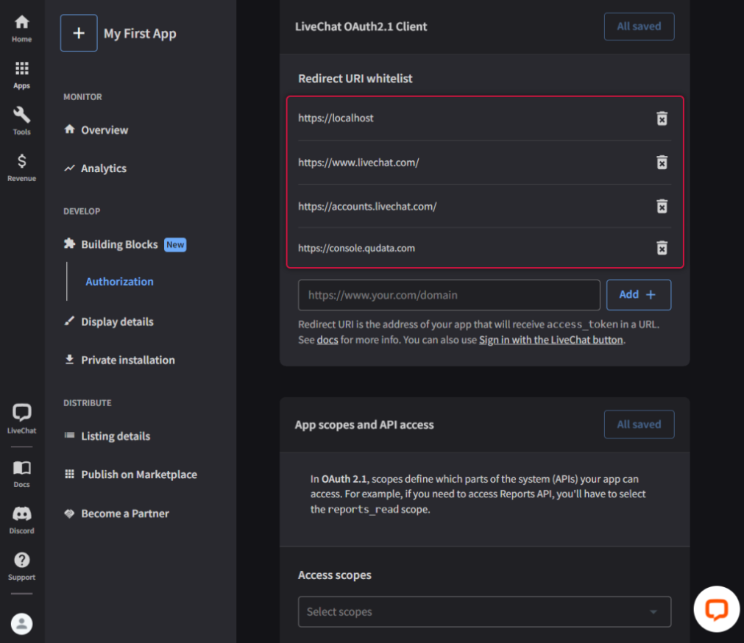744x643 pixels.
Task: Click the Add + button
Action: 638,295
